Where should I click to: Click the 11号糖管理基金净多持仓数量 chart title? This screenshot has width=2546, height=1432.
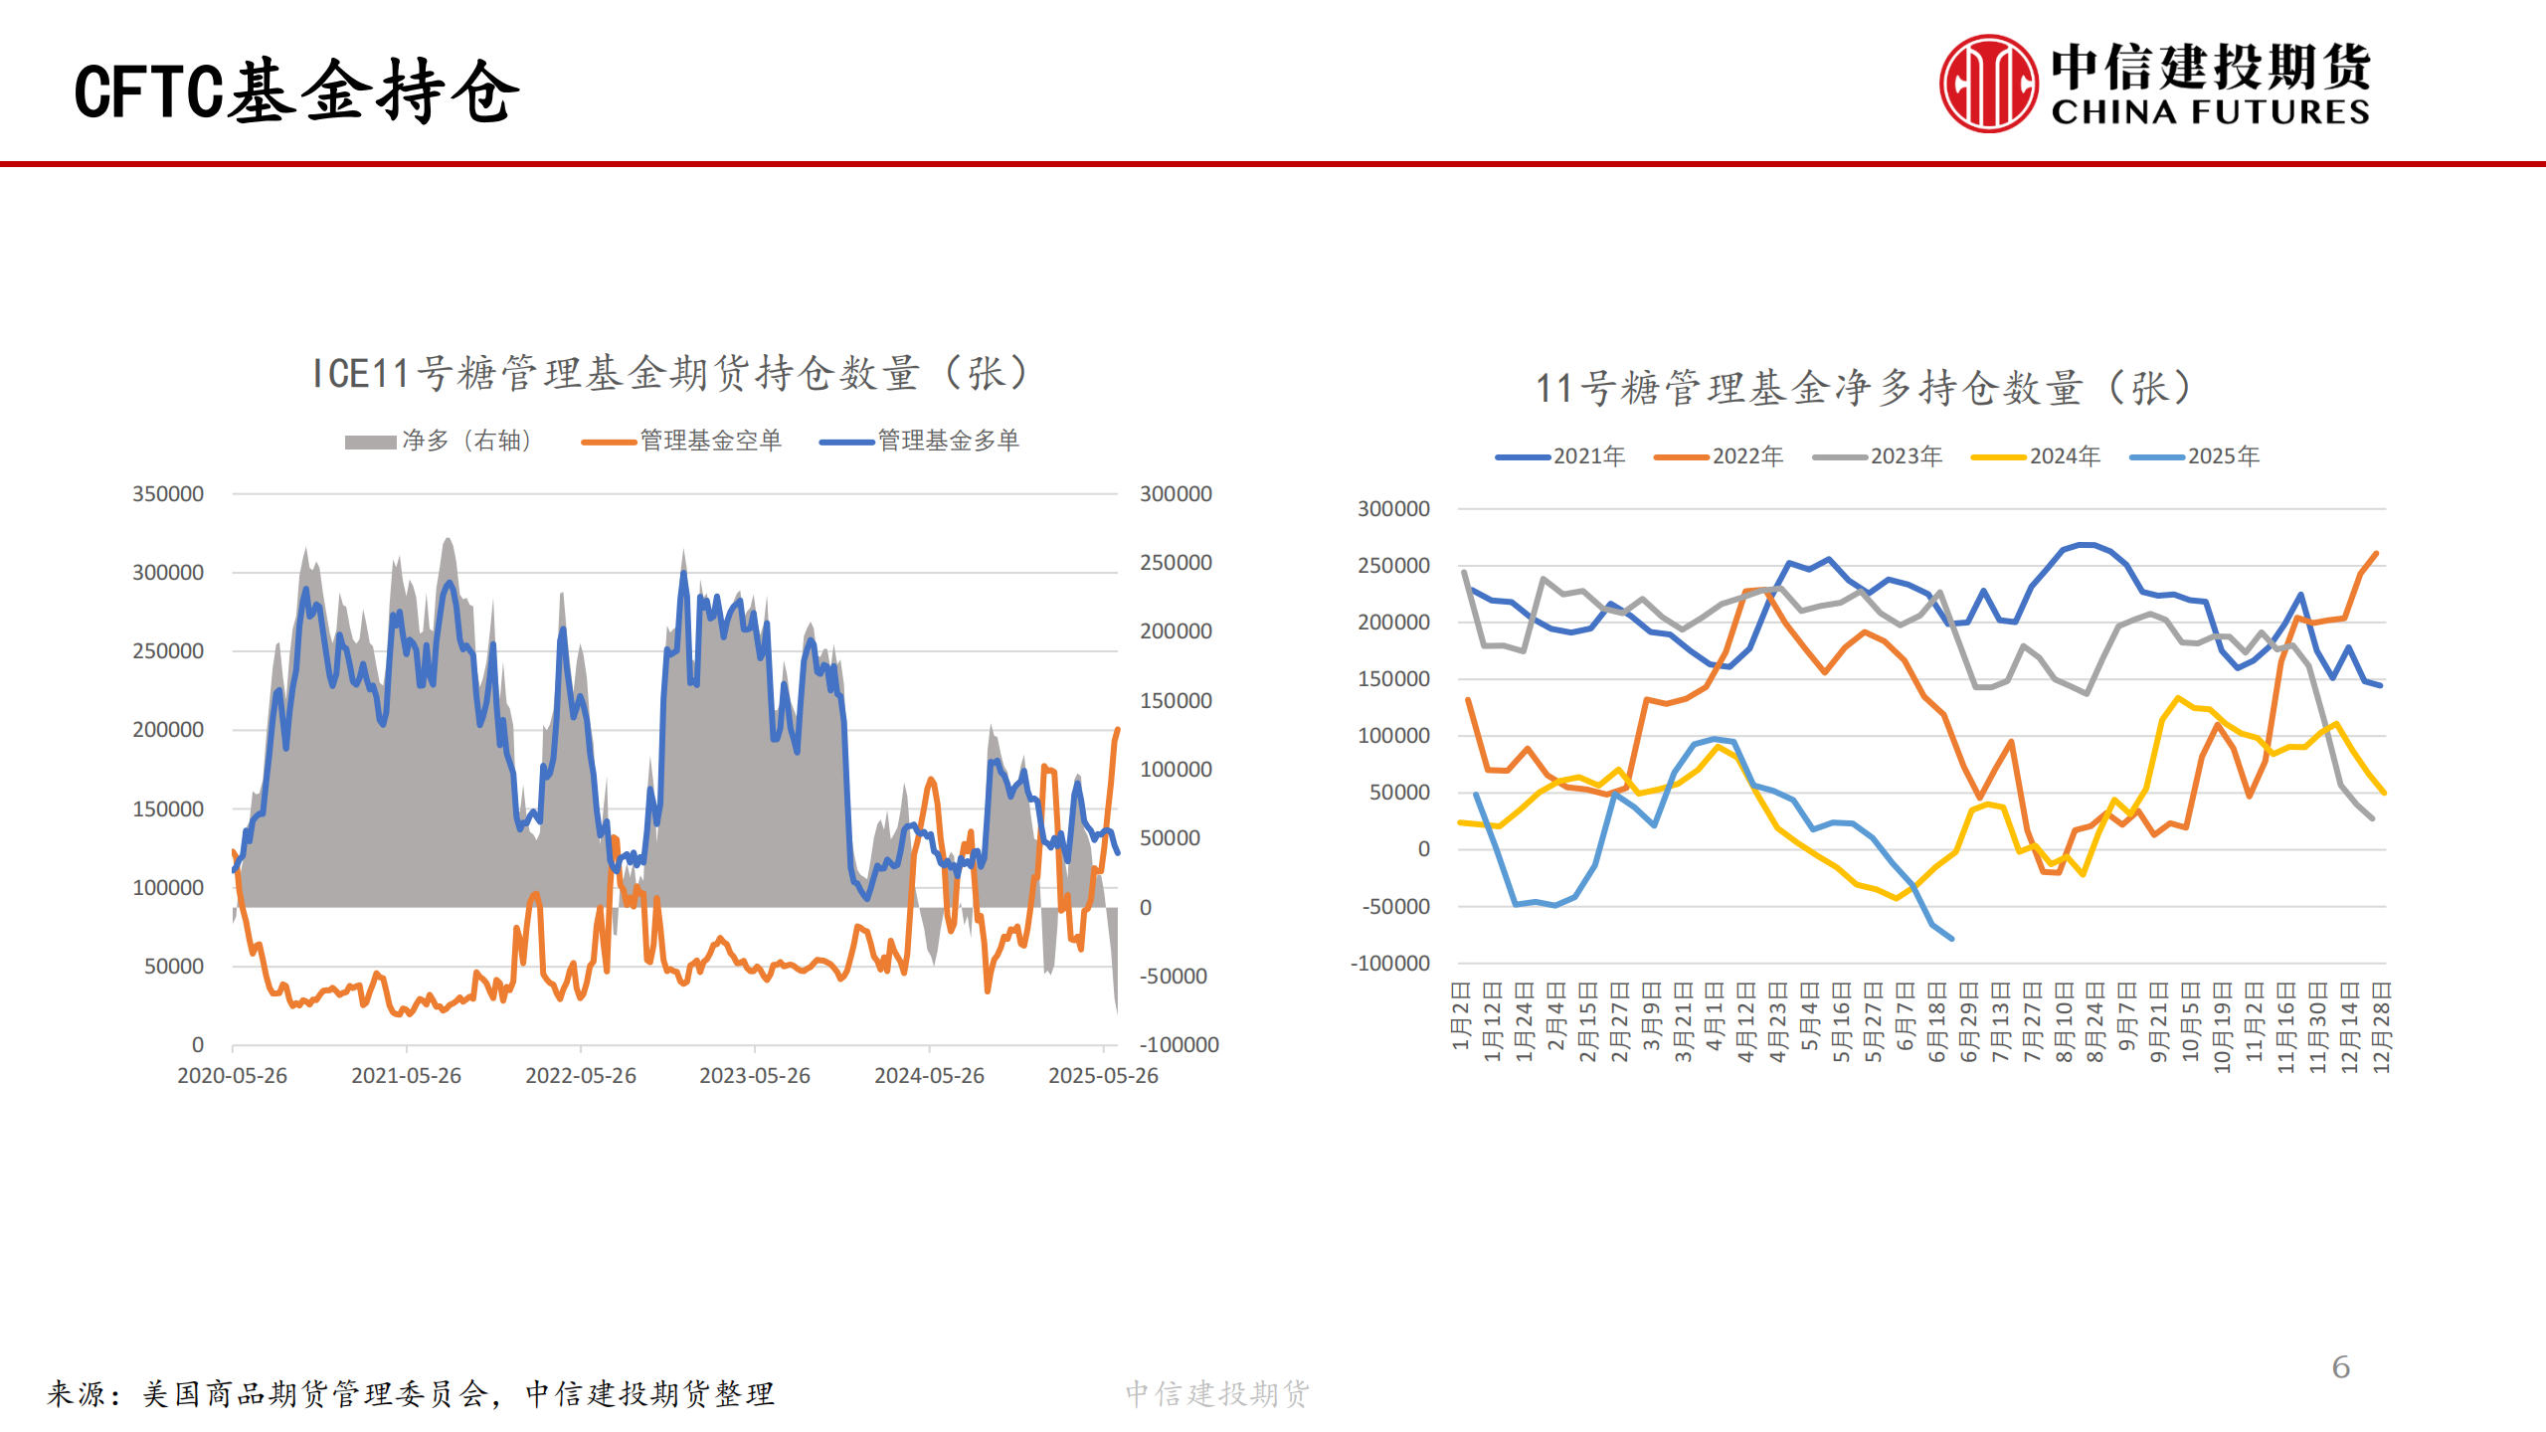(1863, 388)
